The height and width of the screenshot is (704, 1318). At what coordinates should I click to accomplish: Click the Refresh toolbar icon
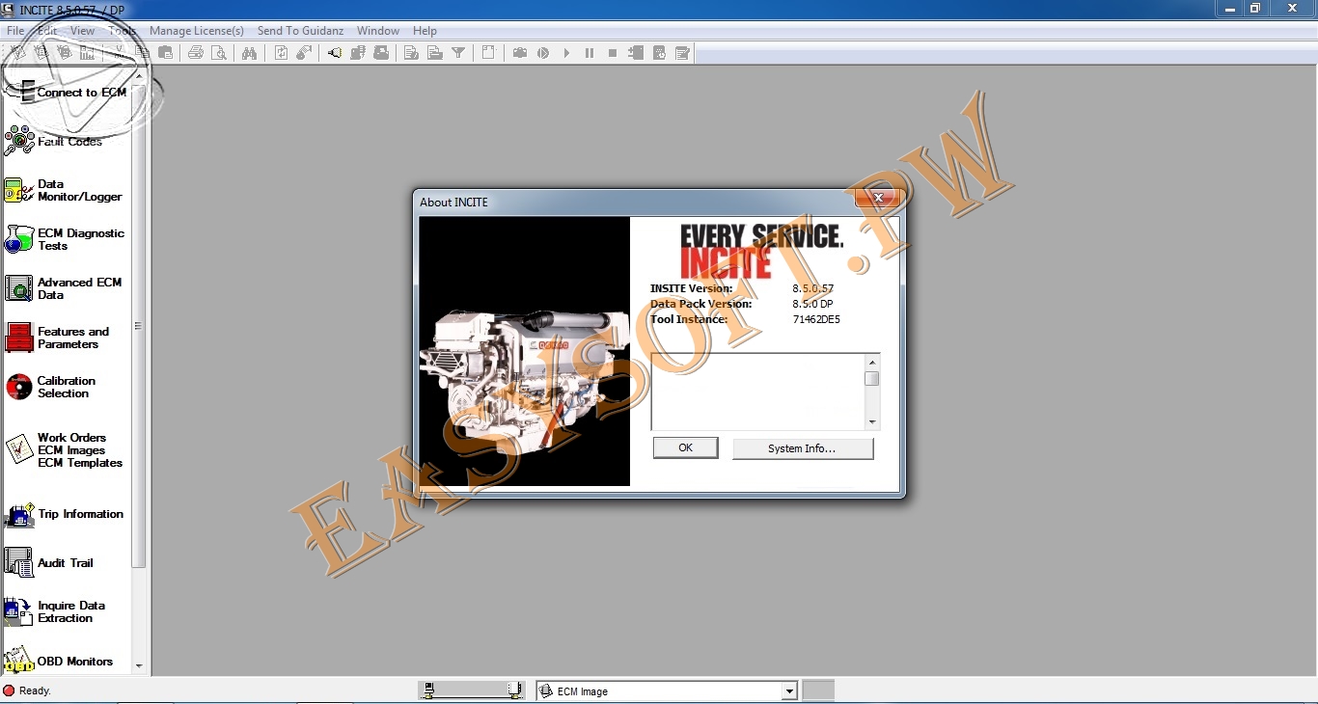tap(281, 53)
